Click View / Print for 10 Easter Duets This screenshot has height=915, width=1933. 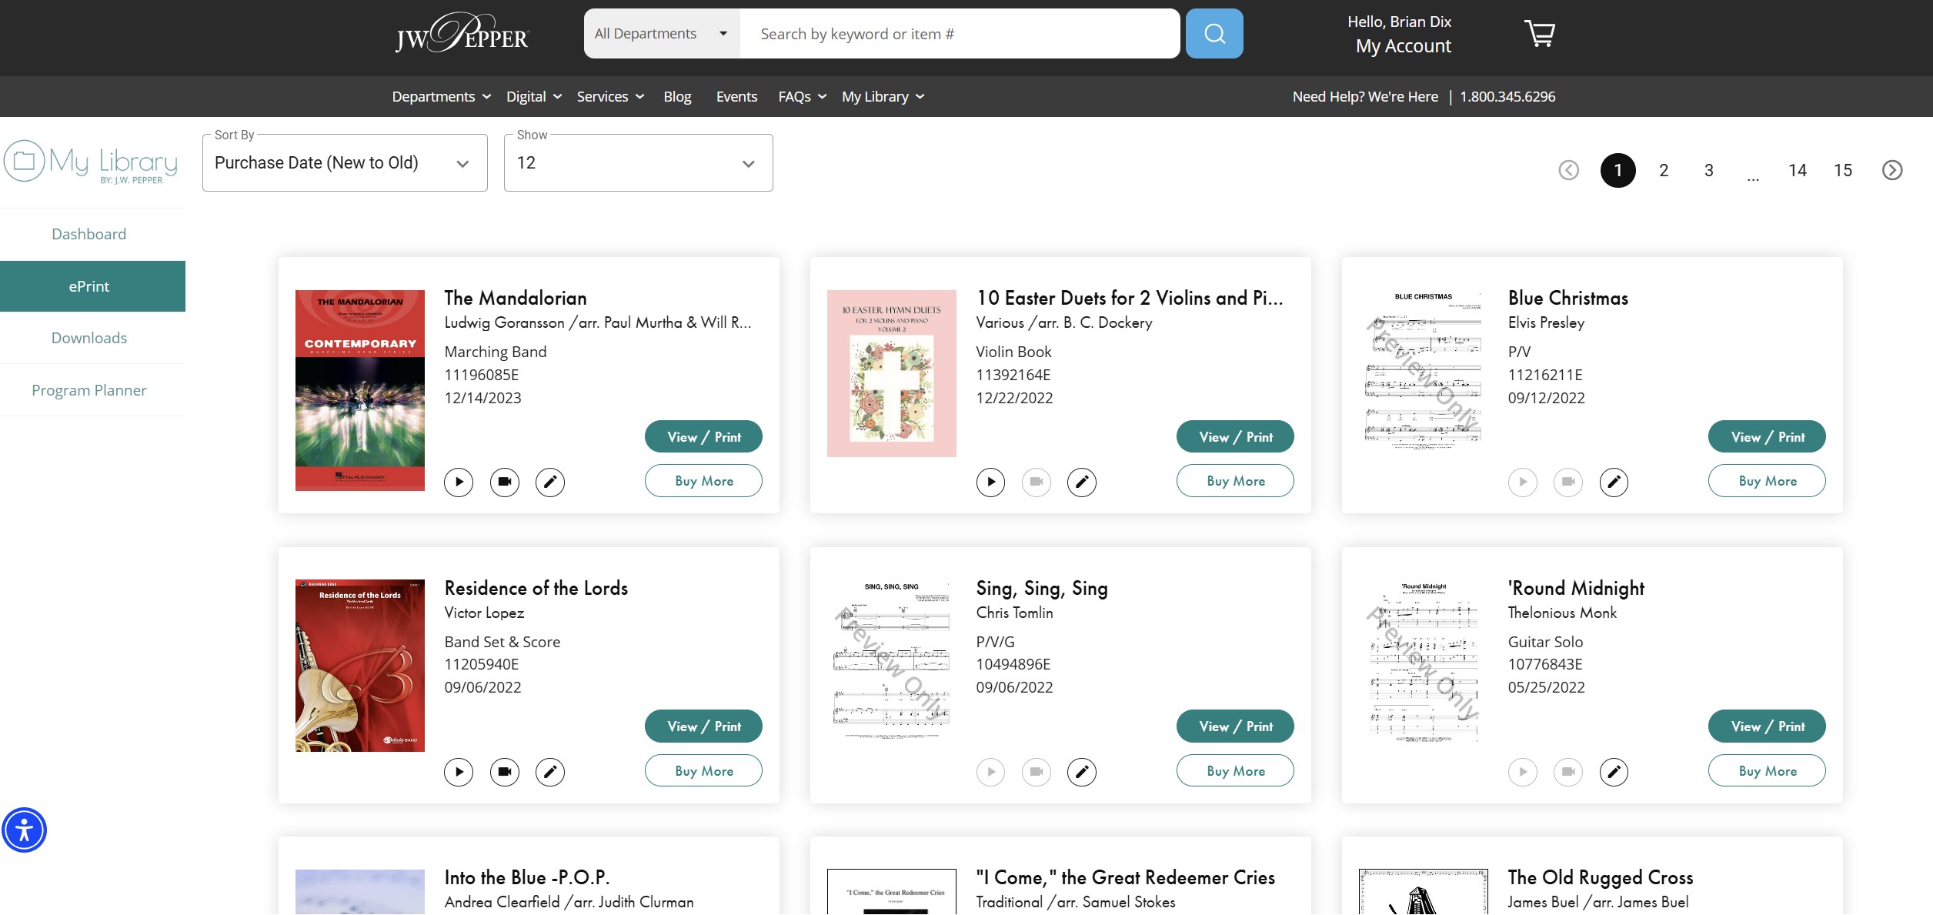[1235, 436]
